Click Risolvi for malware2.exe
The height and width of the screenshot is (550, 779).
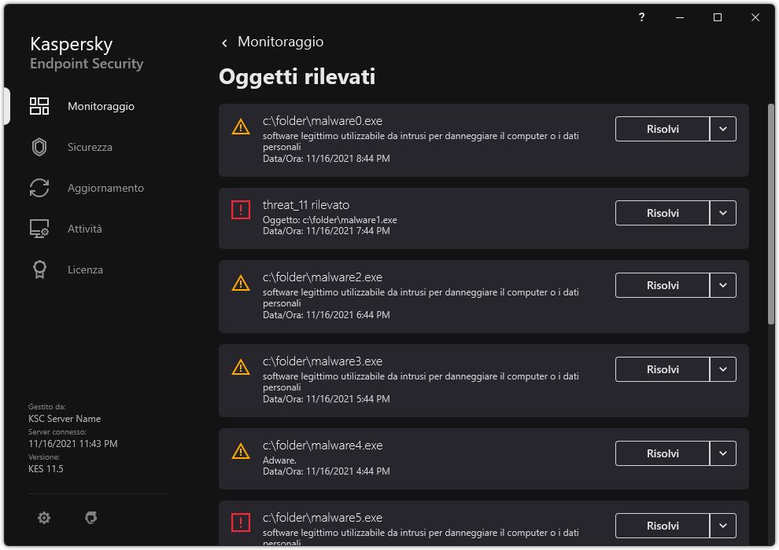point(662,285)
